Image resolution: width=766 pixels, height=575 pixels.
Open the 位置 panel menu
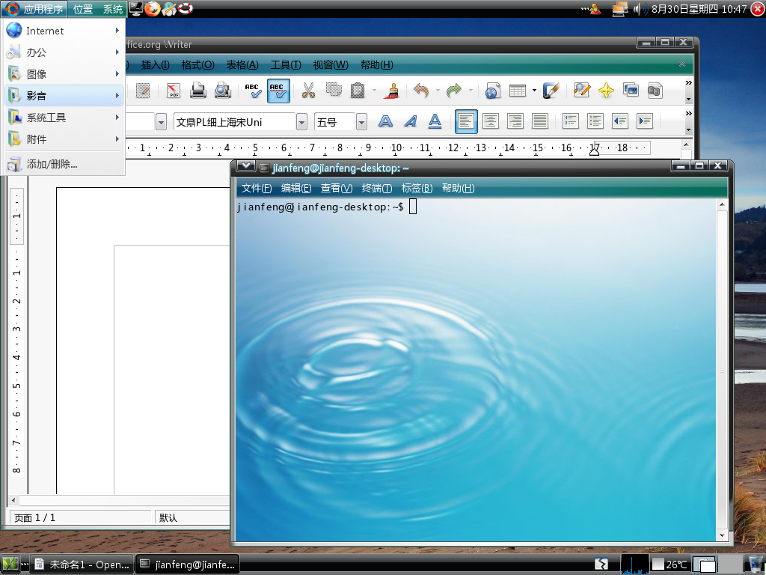pos(83,9)
